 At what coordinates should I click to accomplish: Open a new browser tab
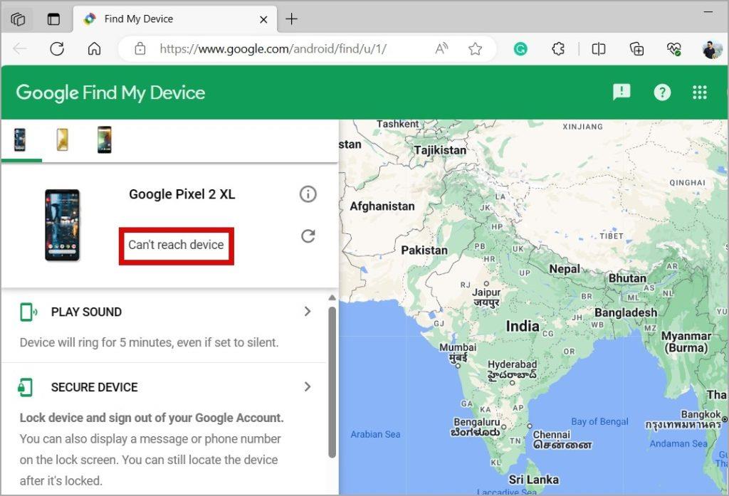(291, 19)
